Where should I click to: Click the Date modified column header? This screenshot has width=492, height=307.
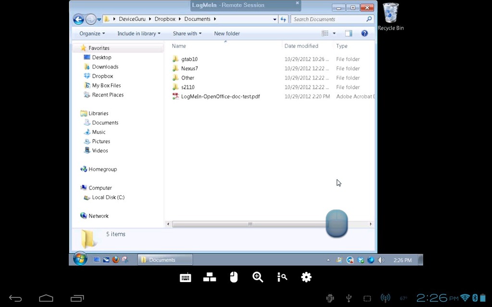(301, 46)
